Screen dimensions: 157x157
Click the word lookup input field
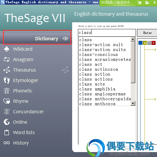point(107,33)
